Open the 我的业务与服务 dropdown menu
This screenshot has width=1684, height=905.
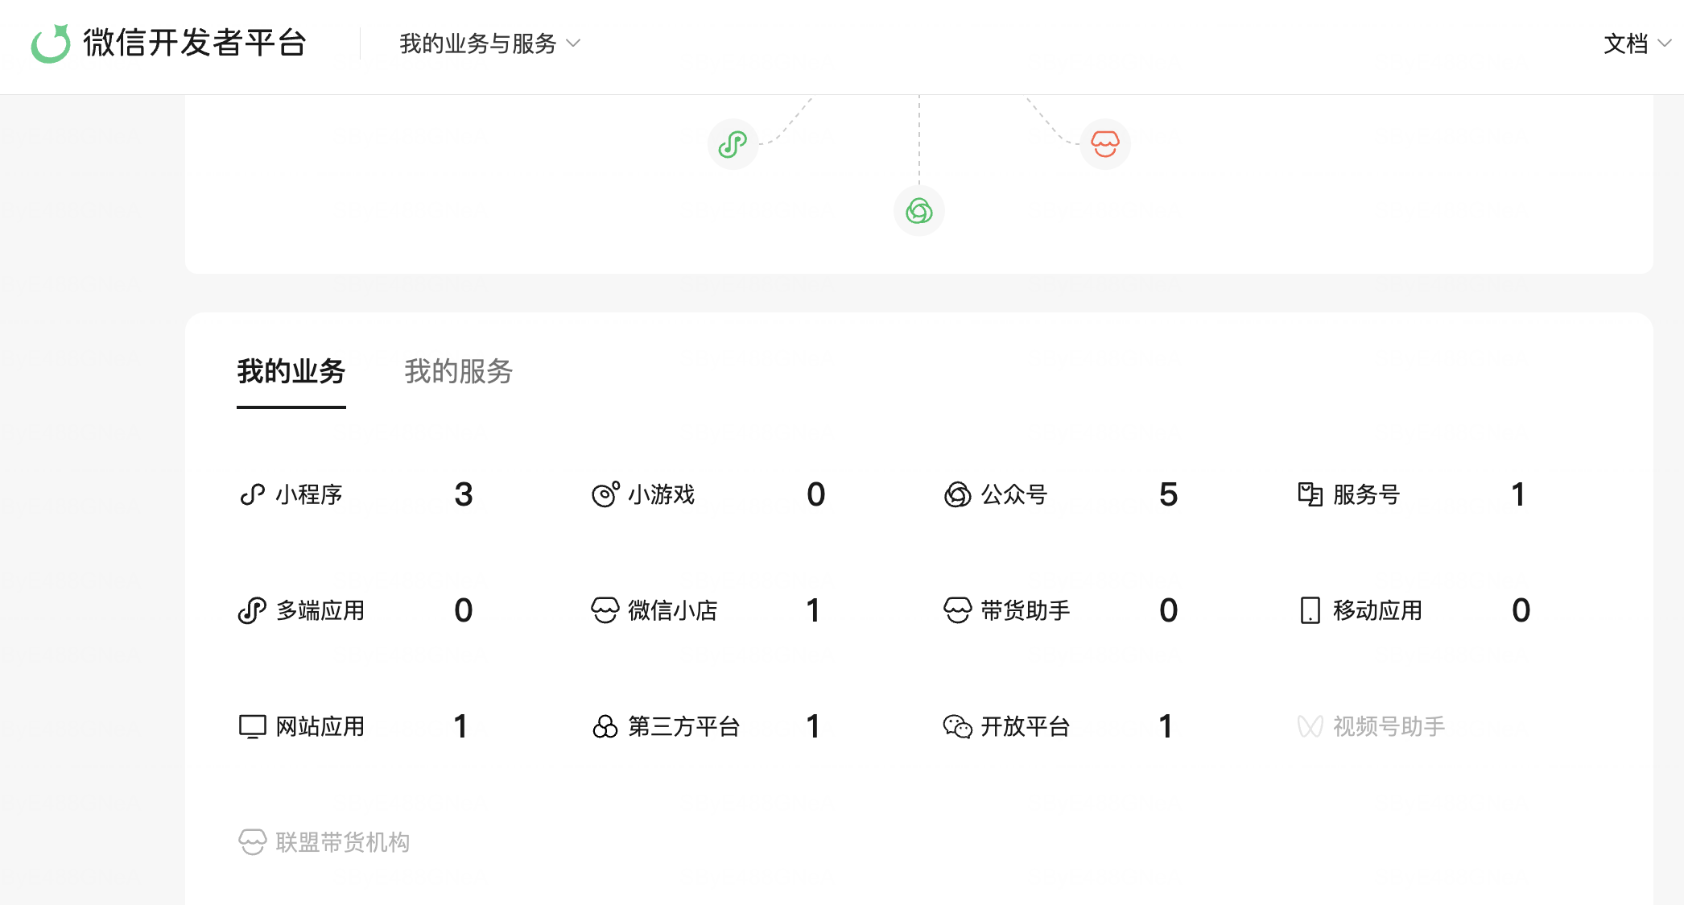[489, 43]
